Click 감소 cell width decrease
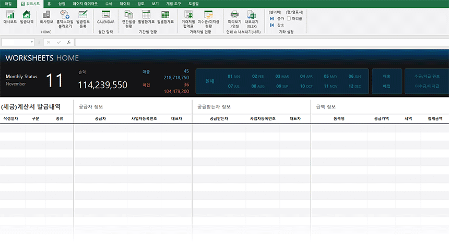The height and width of the screenshot is (244, 449). [x=277, y=25]
